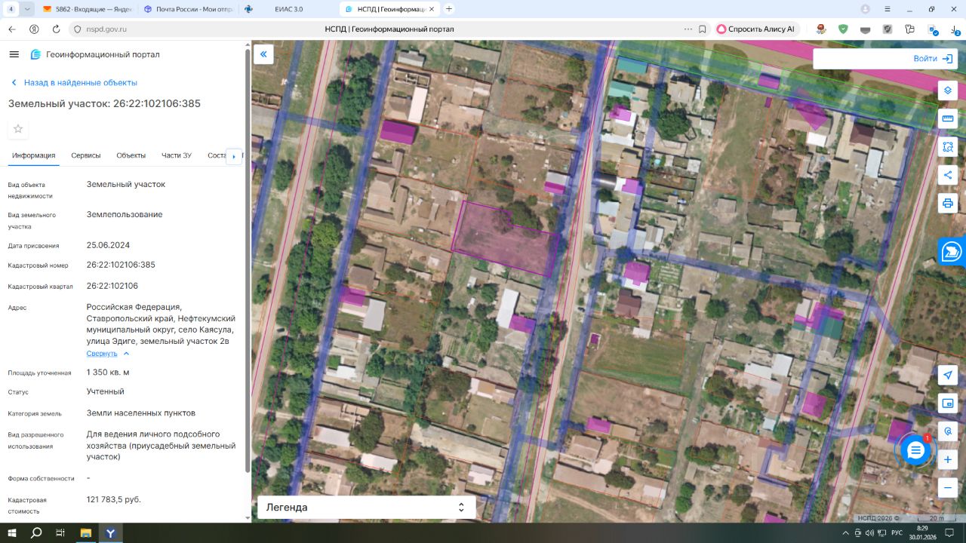
Task: Click Спросить Алису AI button
Action: pos(755,29)
